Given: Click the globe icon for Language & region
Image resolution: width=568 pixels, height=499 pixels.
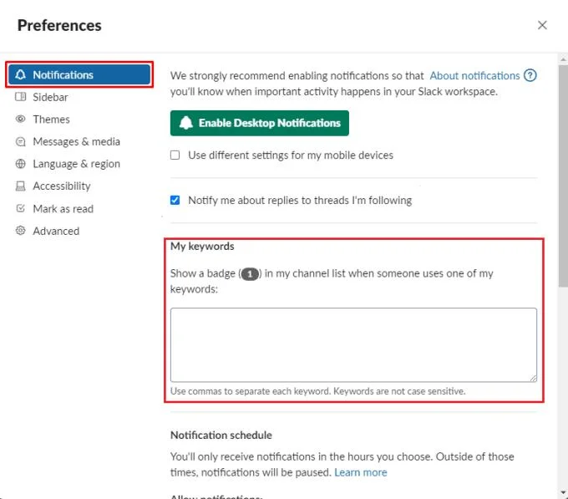Looking at the screenshot, I should coord(21,164).
